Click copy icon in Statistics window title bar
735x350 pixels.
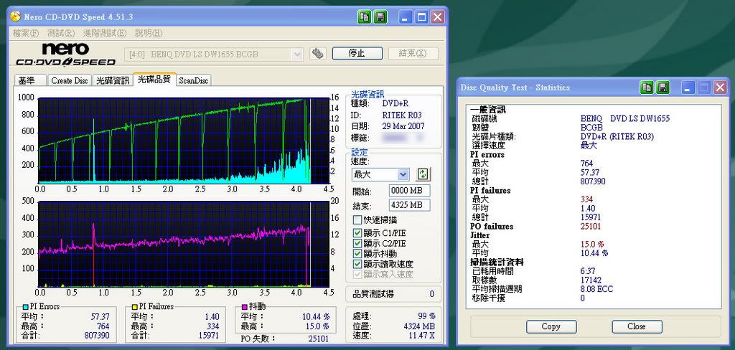647,87
